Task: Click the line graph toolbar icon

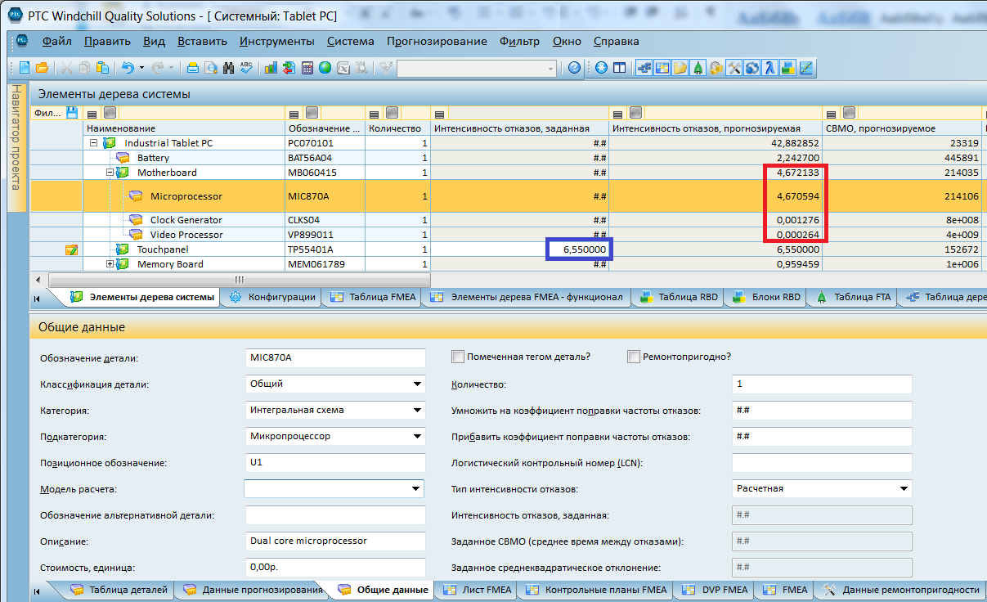Action: coord(806,68)
